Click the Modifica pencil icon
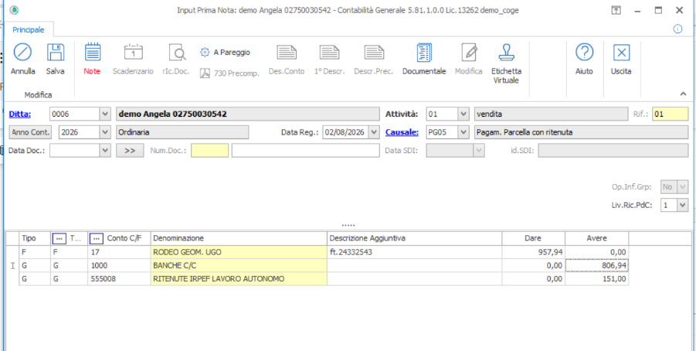 tap(468, 53)
